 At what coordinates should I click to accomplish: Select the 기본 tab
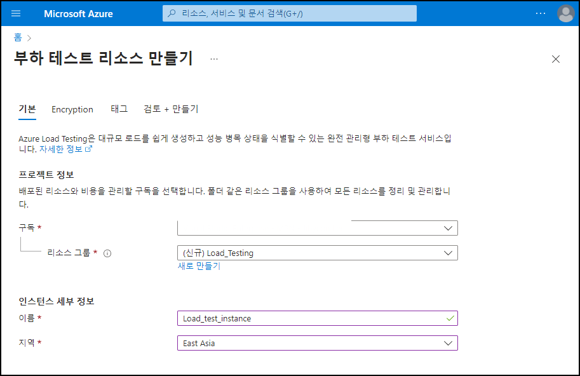pyautogui.click(x=27, y=109)
